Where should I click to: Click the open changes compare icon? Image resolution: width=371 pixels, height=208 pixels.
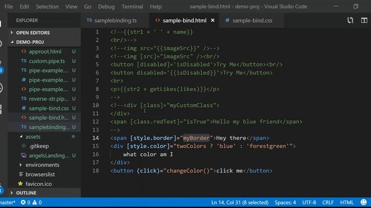tap(350, 20)
